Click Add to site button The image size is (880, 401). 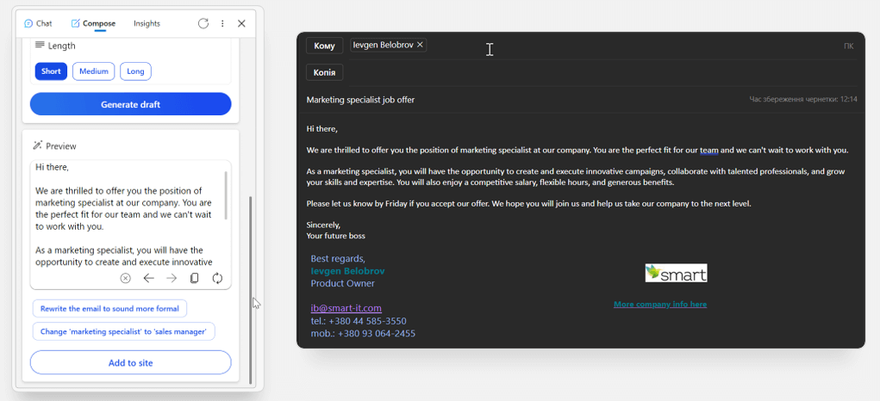pos(130,362)
